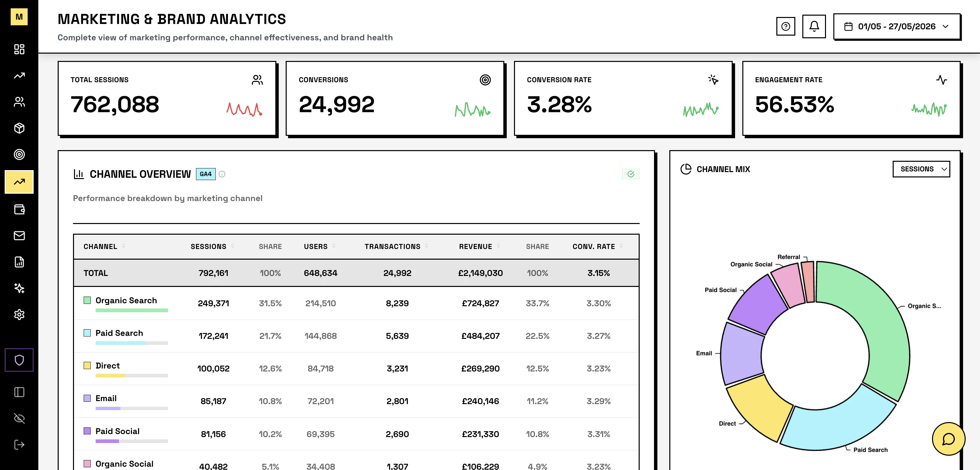This screenshot has width=980, height=470.
Task: Click the logout icon in sidebar
Action: click(19, 445)
